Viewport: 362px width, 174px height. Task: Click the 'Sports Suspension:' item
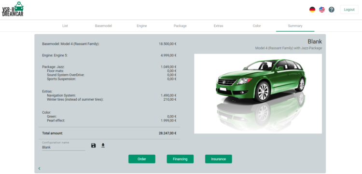tap(61, 79)
